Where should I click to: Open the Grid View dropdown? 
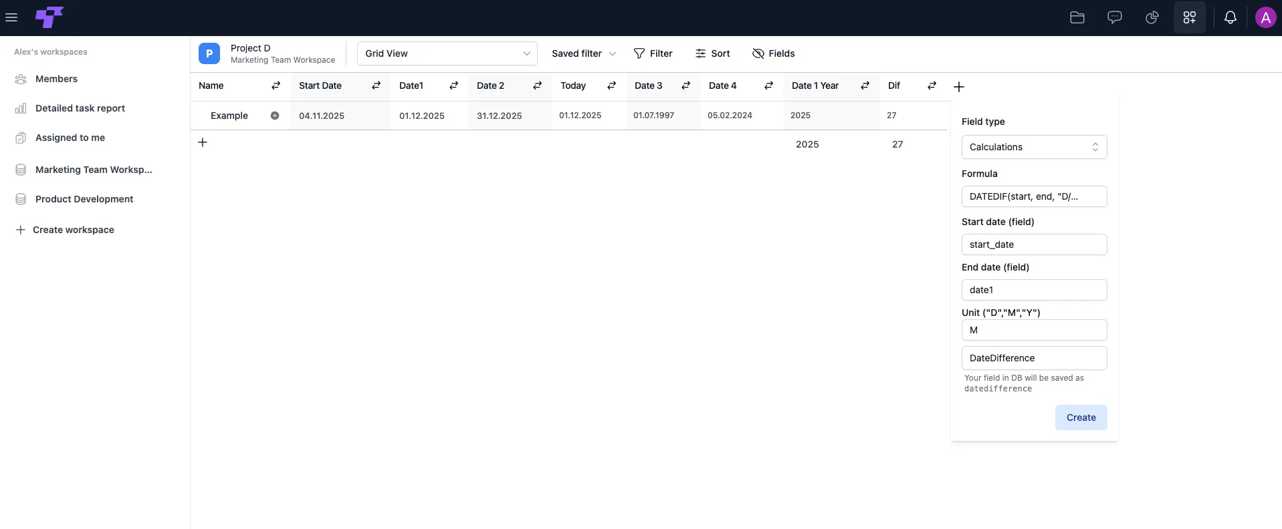coord(447,53)
